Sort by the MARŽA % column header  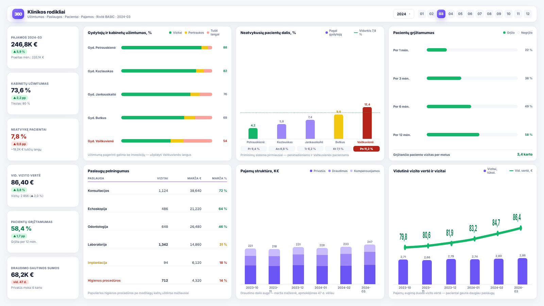219,178
